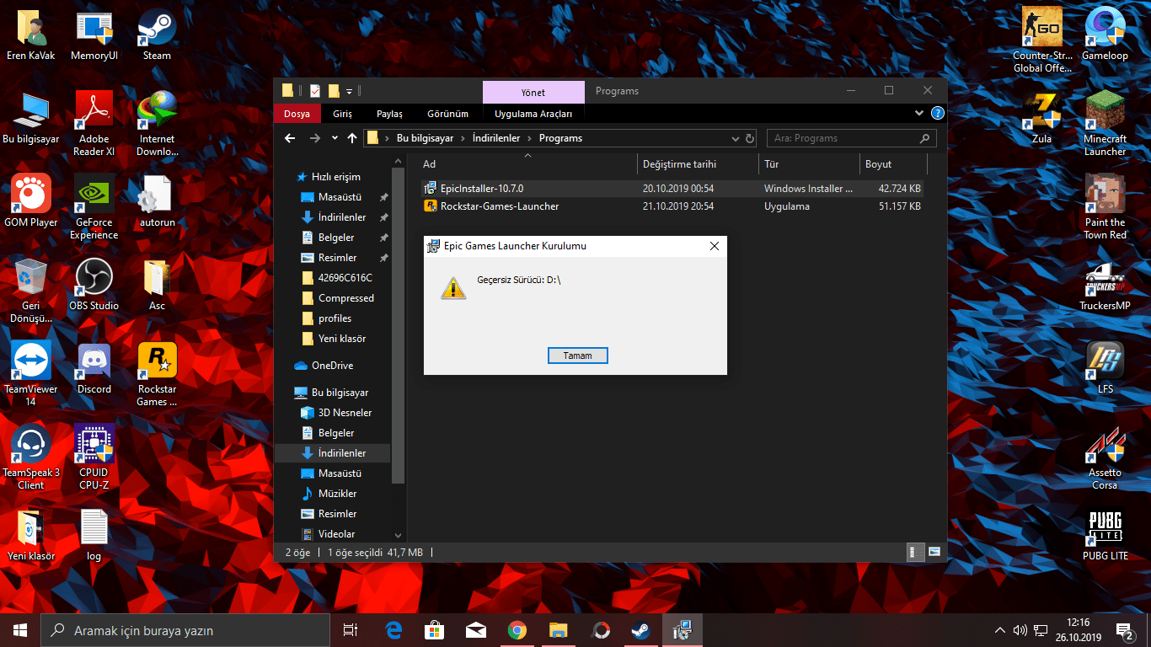Switch to large icons view in status bar
The height and width of the screenshot is (647, 1151).
click(934, 553)
